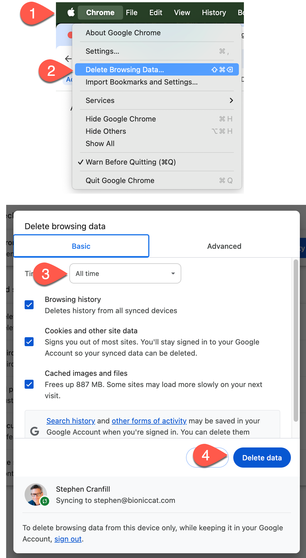Click 'Syncing to stephen@bioniccat.com' text
This screenshot has height=558, width=306.
(116, 500)
